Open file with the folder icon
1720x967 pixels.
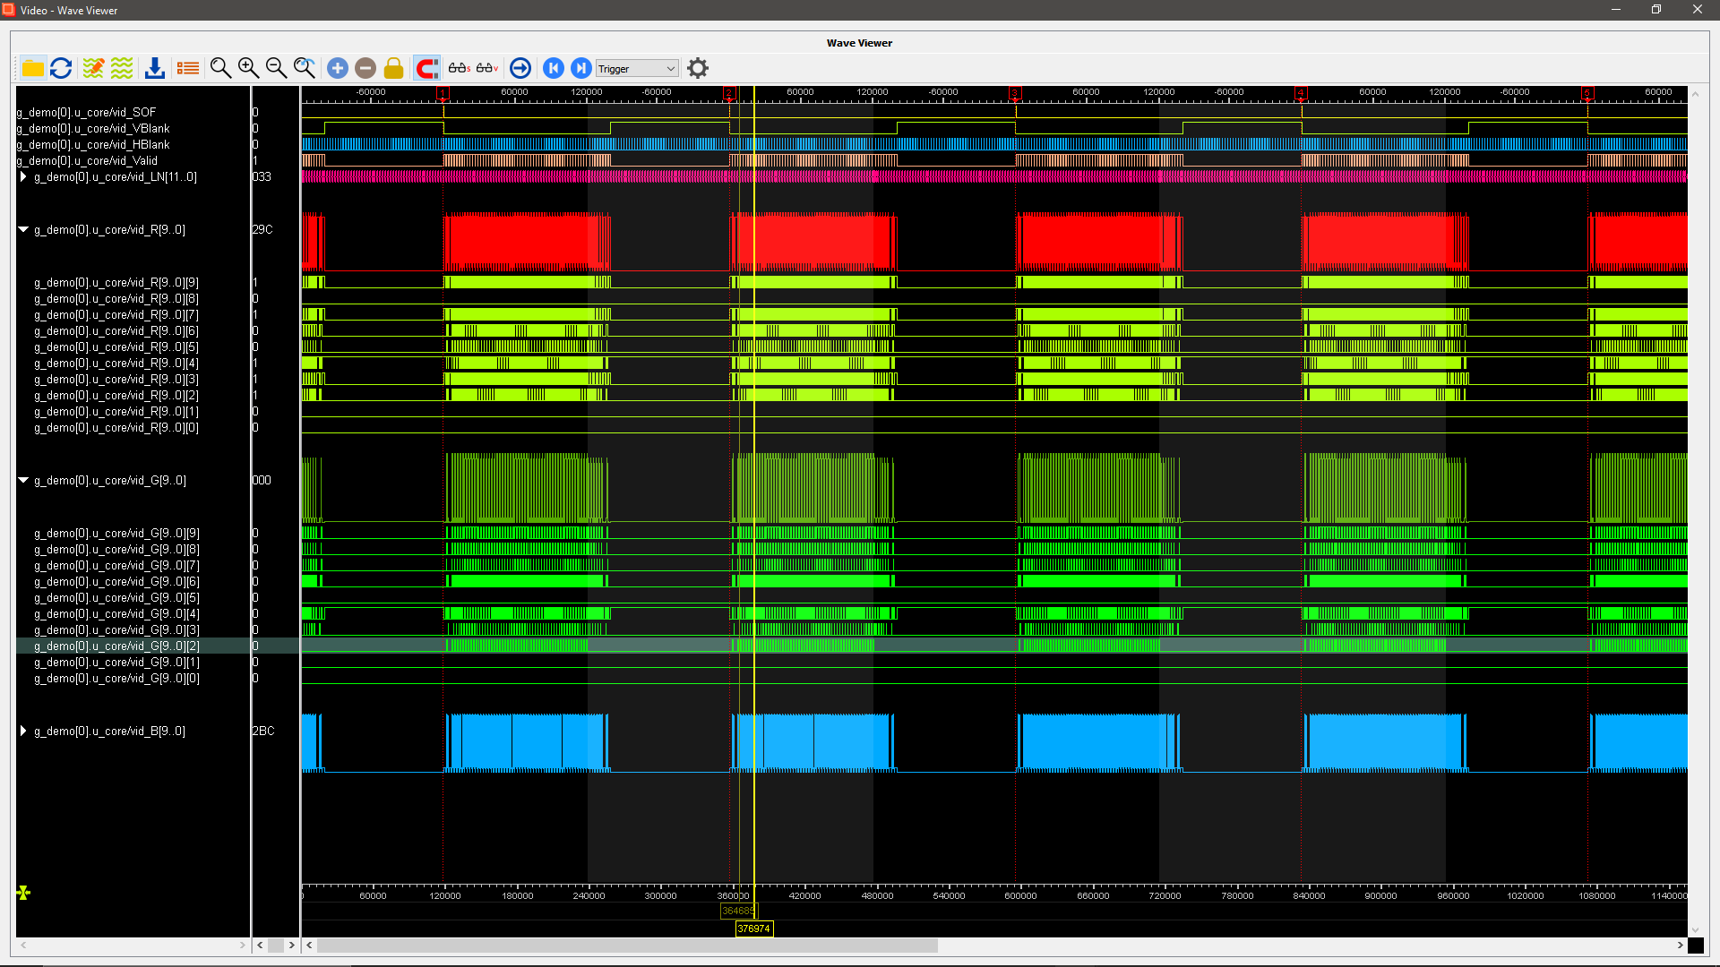click(x=33, y=68)
